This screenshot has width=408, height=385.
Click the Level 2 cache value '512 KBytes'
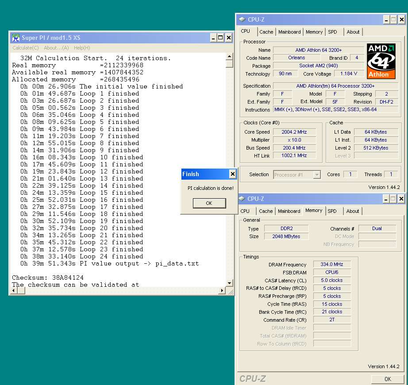(376, 148)
